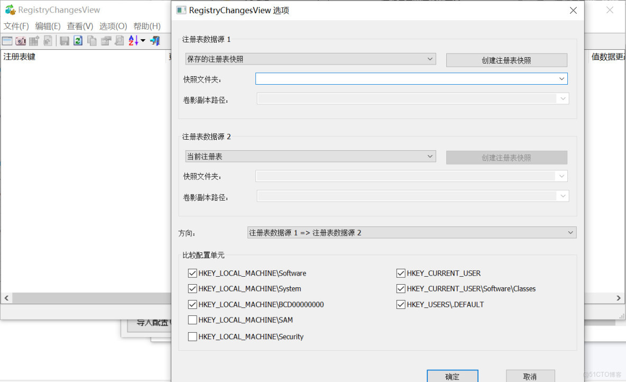Click the registry compare toolbar icon
This screenshot has height=382, width=626.
tap(33, 41)
